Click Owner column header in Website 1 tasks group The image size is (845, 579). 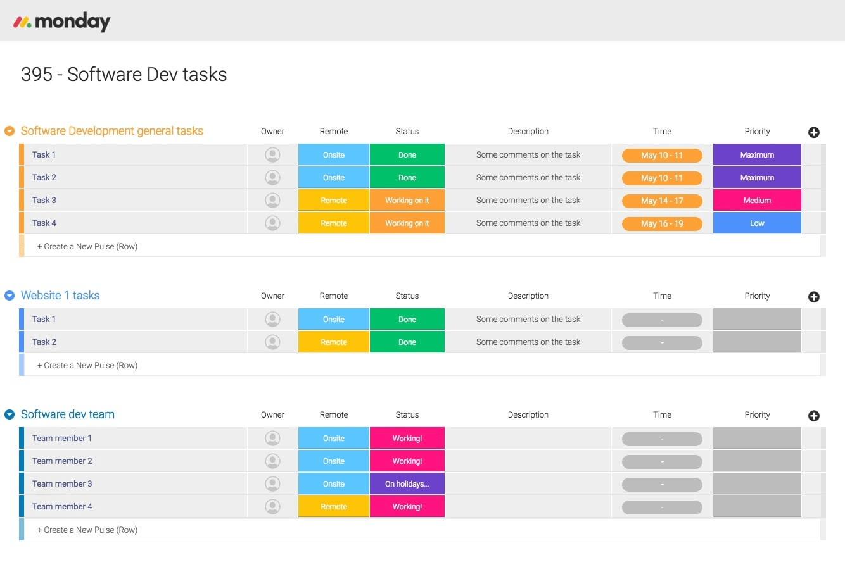[272, 296]
